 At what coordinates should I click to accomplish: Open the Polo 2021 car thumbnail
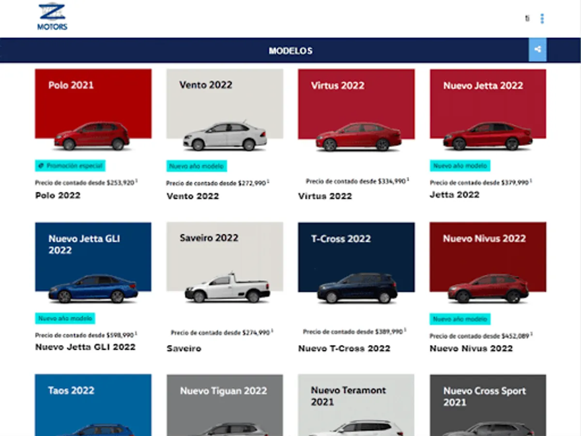[x=93, y=110]
